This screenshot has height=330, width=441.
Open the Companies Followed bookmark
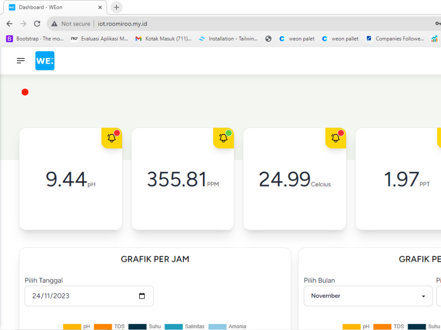(395, 39)
